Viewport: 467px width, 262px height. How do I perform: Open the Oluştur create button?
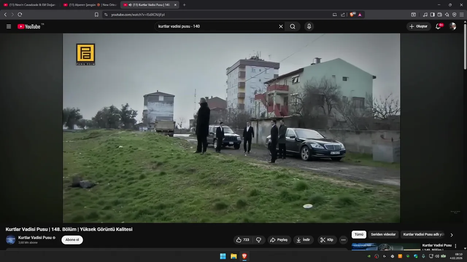(x=418, y=27)
